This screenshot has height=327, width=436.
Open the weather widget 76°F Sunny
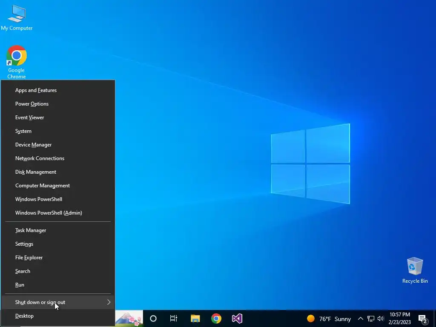[x=329, y=318]
